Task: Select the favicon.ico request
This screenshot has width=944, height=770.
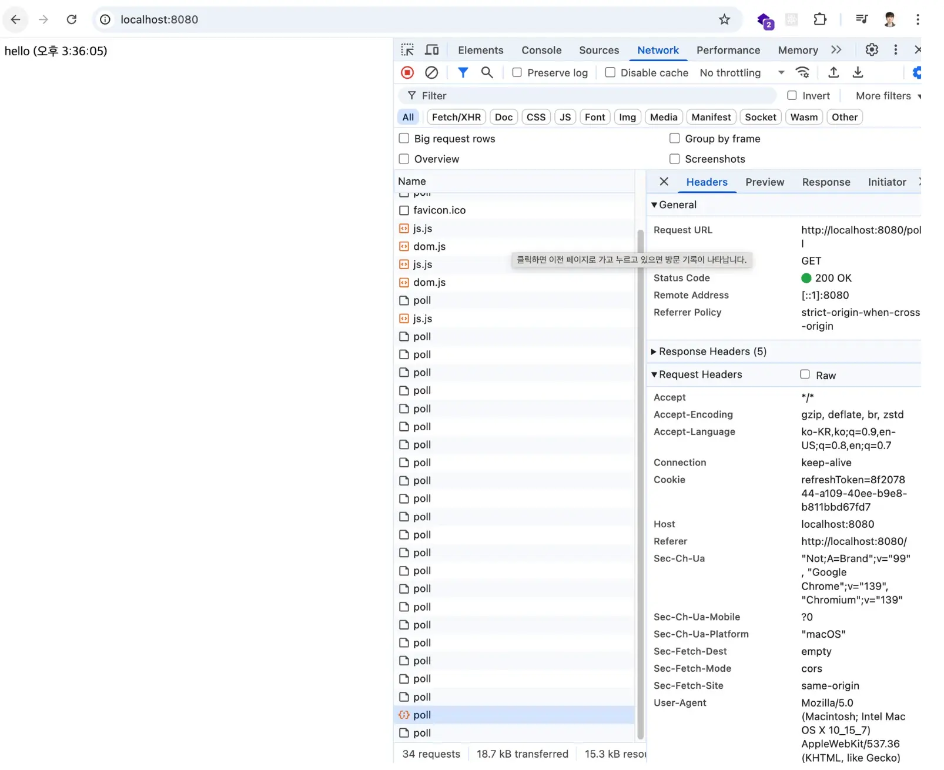Action: [x=439, y=210]
